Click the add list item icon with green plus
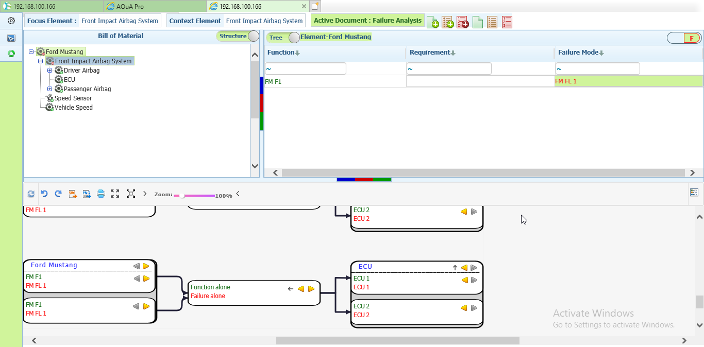The height and width of the screenshot is (347, 704). click(x=448, y=22)
